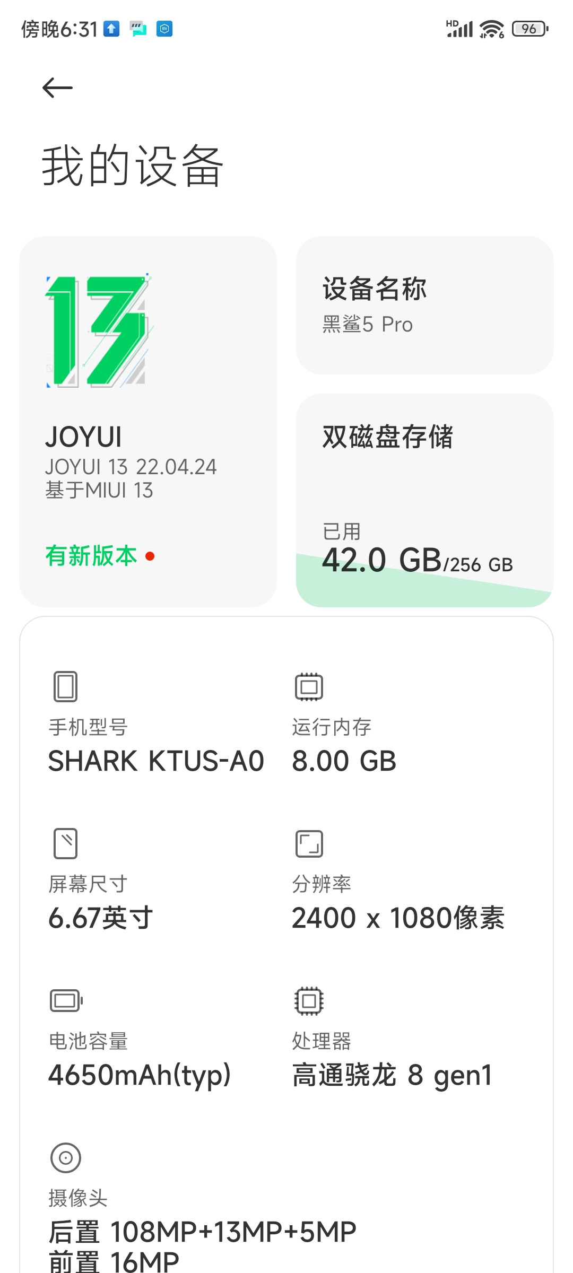Image resolution: width=573 pixels, height=1273 pixels.
Task: Tap the back arrow icon
Action: [57, 88]
